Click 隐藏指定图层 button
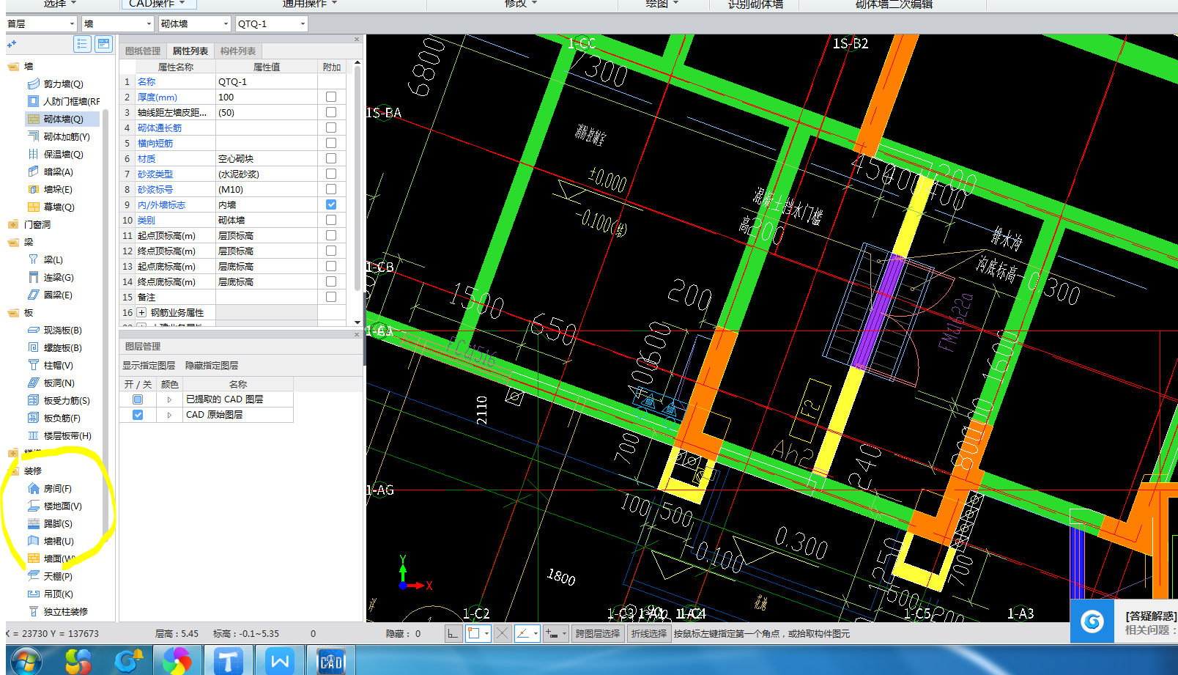Image resolution: width=1178 pixels, height=675 pixels. pos(212,365)
